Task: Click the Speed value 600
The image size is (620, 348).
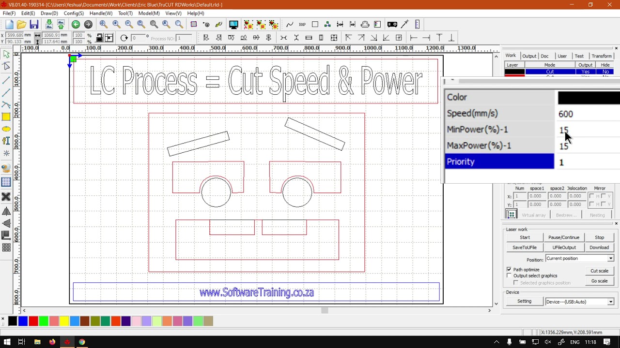Action: pyautogui.click(x=566, y=114)
